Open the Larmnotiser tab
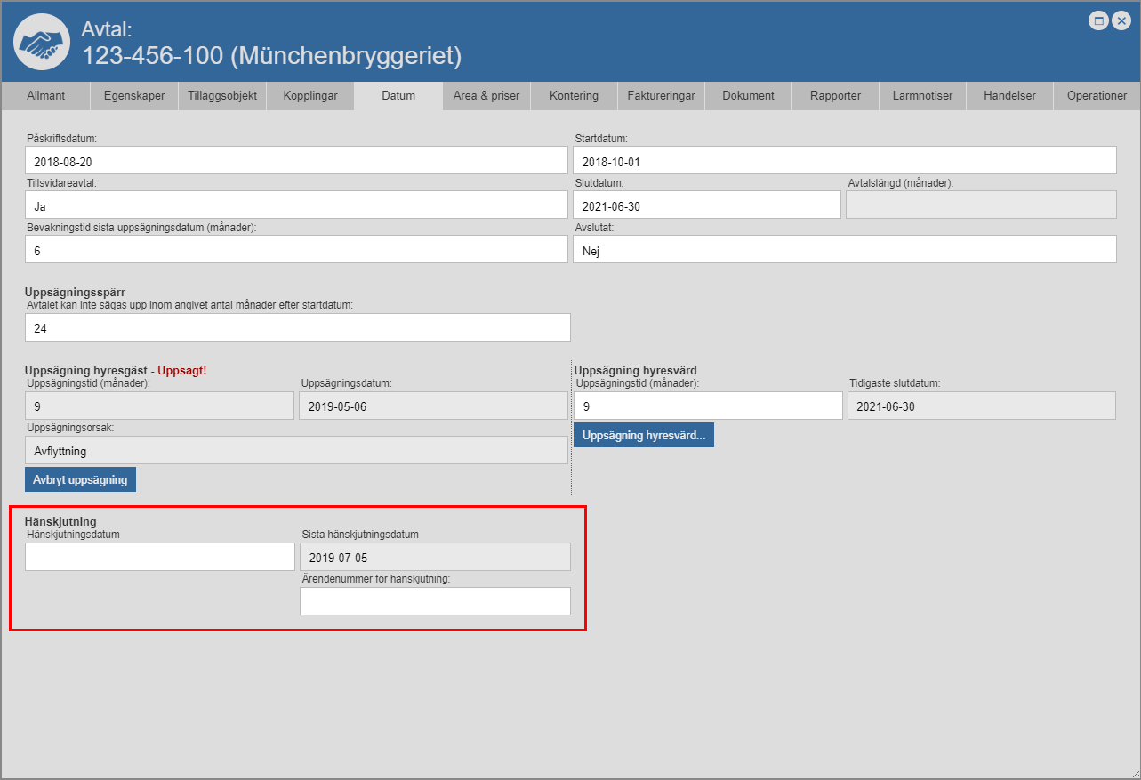Viewport: 1141px width, 780px height. 922,96
